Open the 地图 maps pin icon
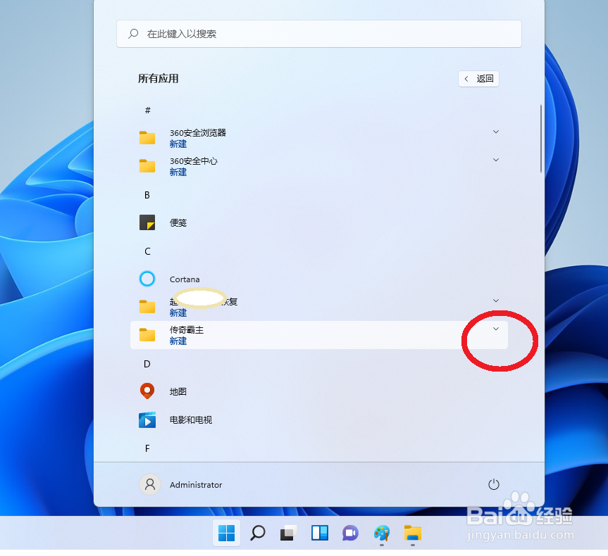The width and height of the screenshot is (608, 556). 147,391
